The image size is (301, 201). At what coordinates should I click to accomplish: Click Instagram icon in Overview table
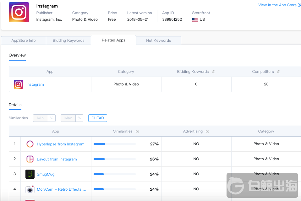(19, 84)
